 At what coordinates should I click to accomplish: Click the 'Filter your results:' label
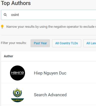pyautogui.click(x=14, y=43)
